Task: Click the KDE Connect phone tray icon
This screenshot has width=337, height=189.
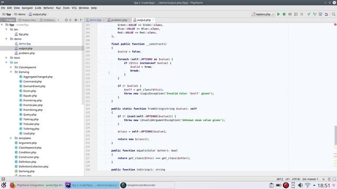Action: [293, 185]
